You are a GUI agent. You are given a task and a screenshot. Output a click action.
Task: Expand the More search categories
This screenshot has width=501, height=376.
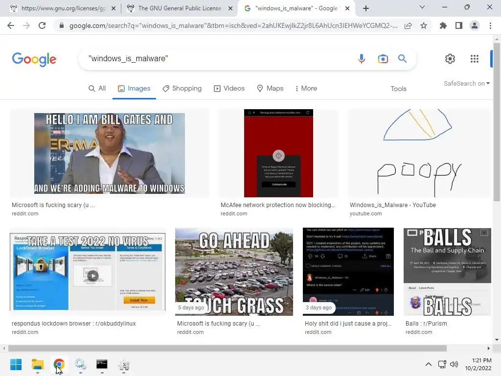click(306, 88)
